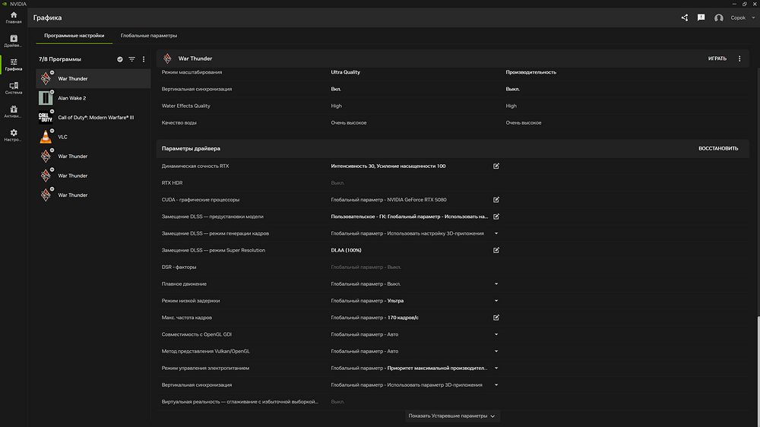The height and width of the screenshot is (427, 760).
Task: Open the filter icon above program list
Action: 131,59
